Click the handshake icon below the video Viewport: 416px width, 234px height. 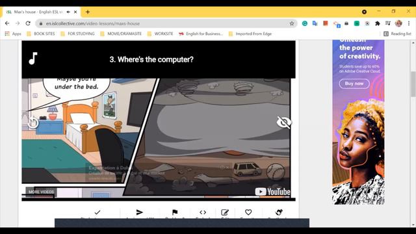tap(279, 212)
